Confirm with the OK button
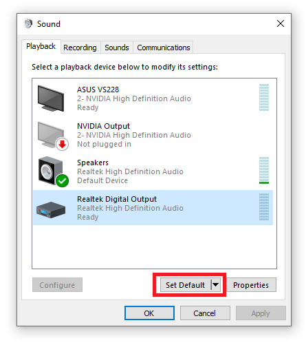The height and width of the screenshot is (356, 306). (x=149, y=313)
